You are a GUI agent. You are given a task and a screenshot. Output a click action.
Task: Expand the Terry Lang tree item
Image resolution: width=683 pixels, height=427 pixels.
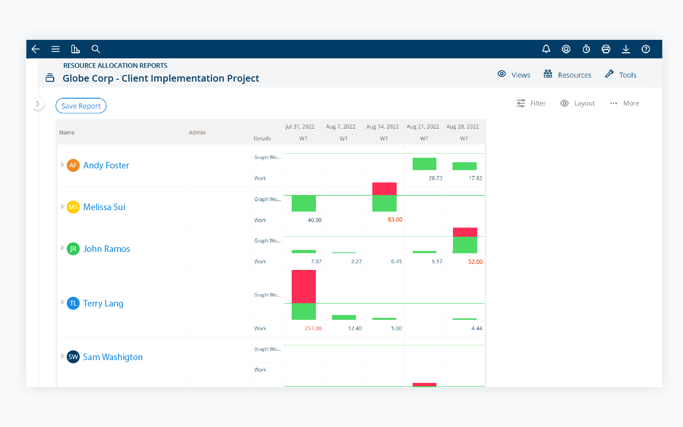(63, 303)
